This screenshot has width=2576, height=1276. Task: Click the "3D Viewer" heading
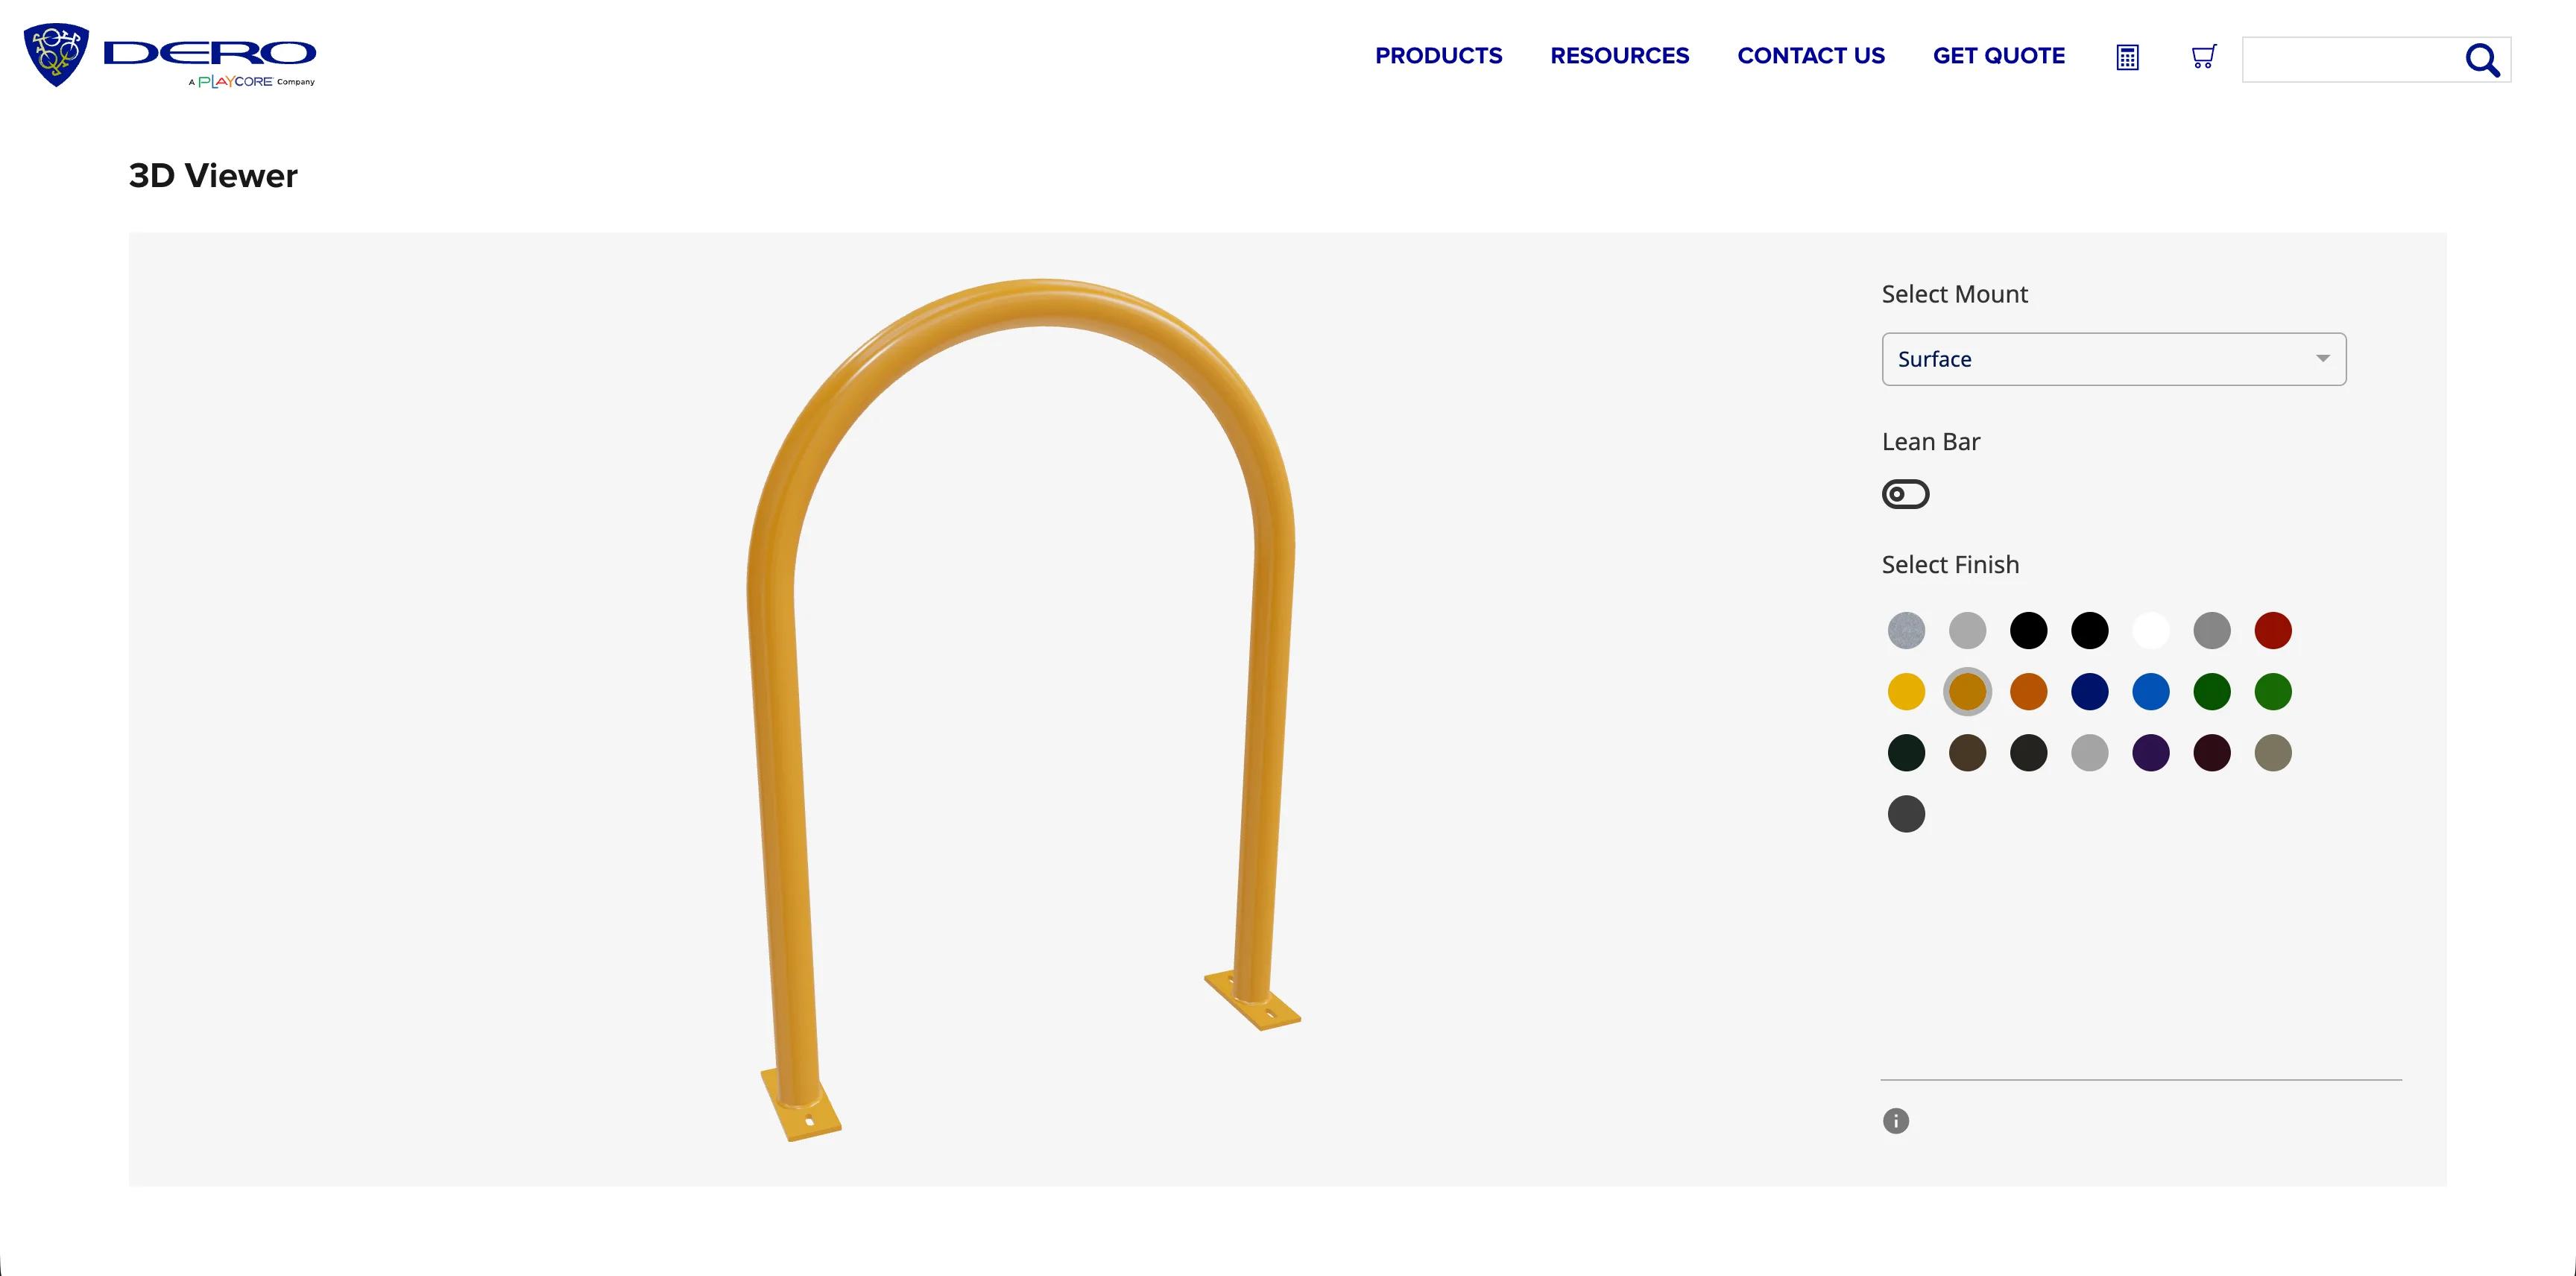tap(213, 176)
